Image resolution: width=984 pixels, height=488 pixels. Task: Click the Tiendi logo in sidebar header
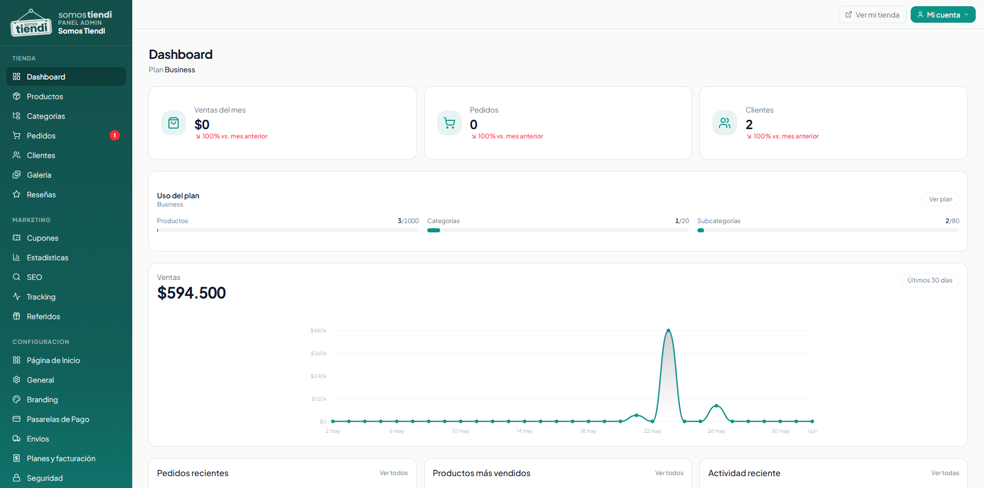pos(32,23)
